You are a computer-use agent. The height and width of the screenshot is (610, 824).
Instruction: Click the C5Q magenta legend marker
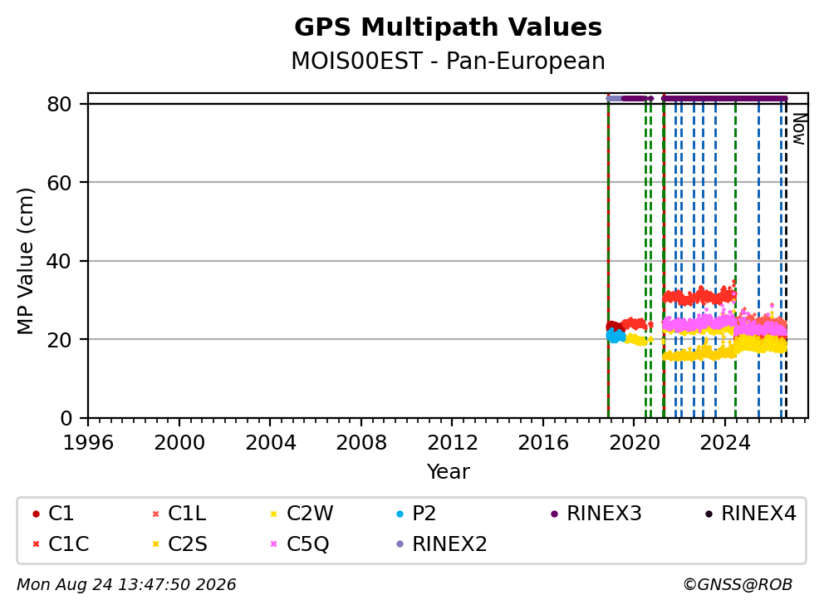(x=273, y=544)
